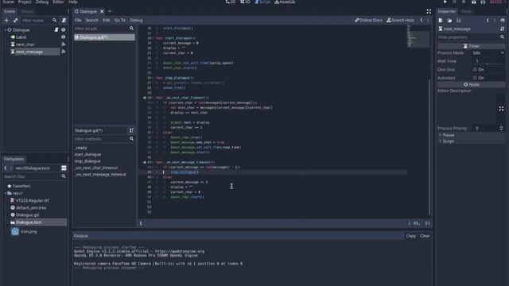Collapse the Timer section header
Viewport: 509px width, 286px height.
(472, 46)
